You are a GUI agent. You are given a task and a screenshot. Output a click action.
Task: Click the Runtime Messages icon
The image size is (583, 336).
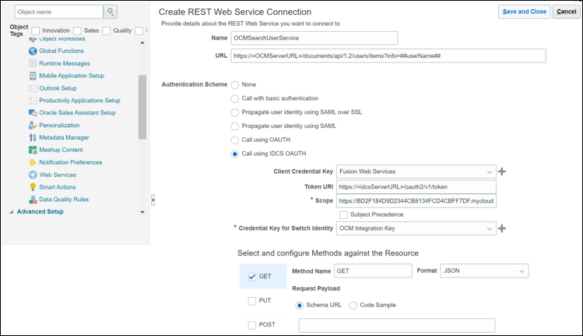(33, 63)
